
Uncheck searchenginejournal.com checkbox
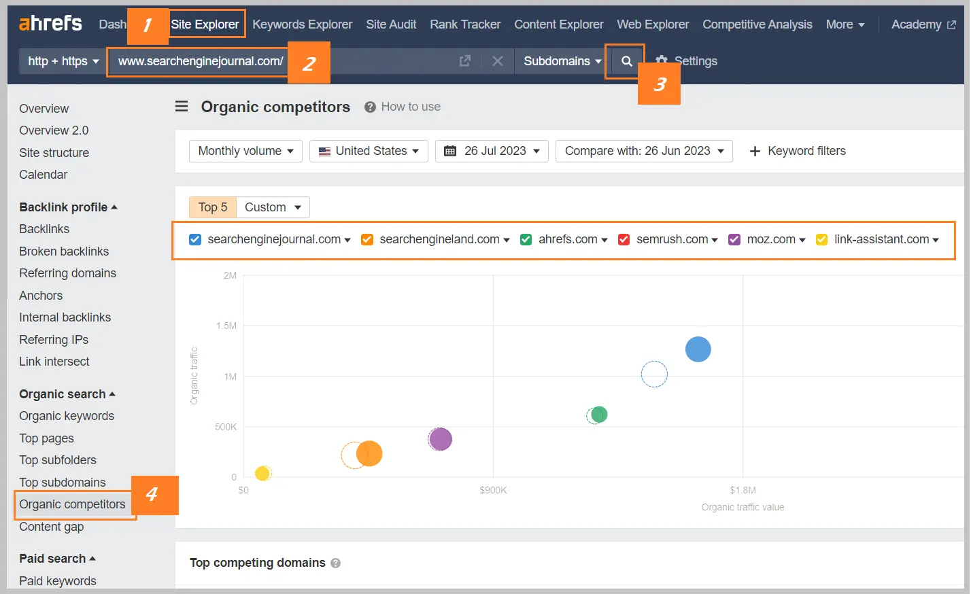[x=195, y=239]
